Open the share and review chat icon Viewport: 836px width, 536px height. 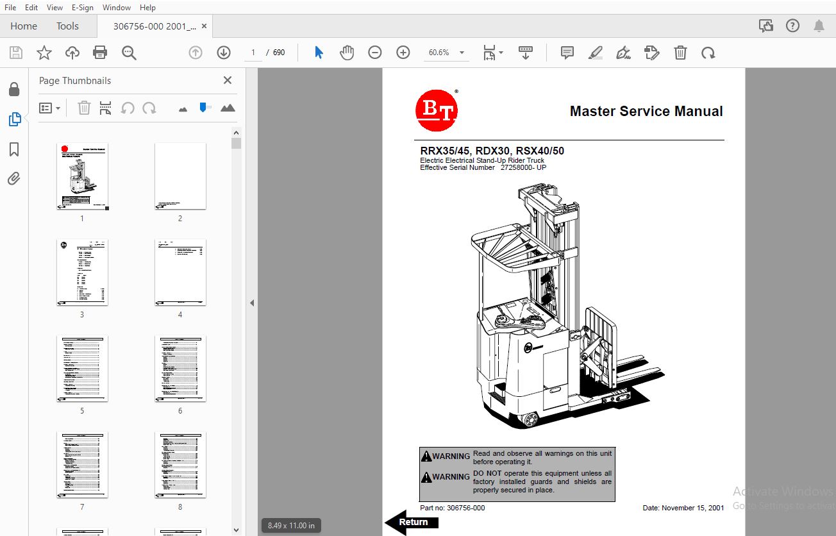[766, 26]
